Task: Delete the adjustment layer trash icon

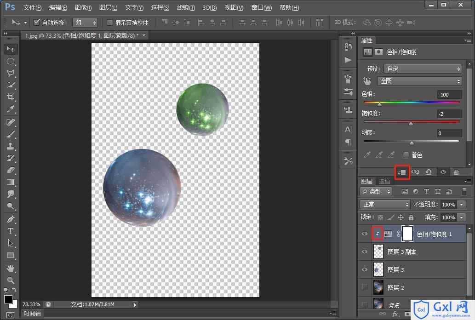Action: [x=456, y=172]
